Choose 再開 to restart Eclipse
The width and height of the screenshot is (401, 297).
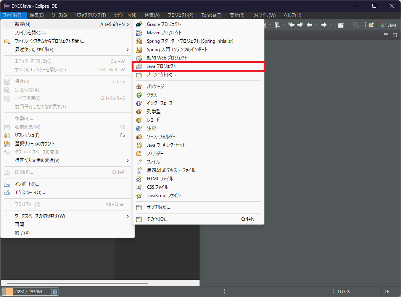[68, 225]
